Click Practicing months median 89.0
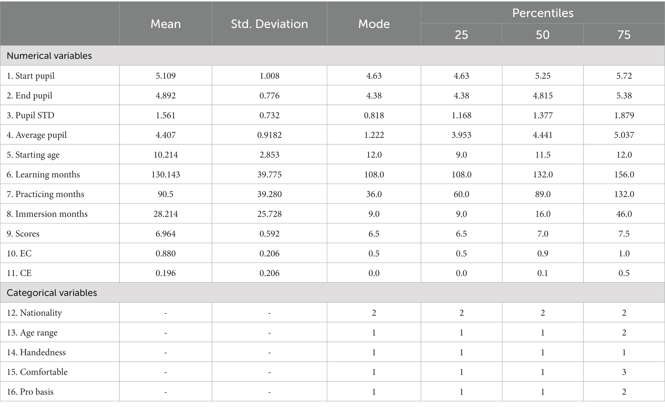The height and width of the screenshot is (407, 665). coord(543,194)
